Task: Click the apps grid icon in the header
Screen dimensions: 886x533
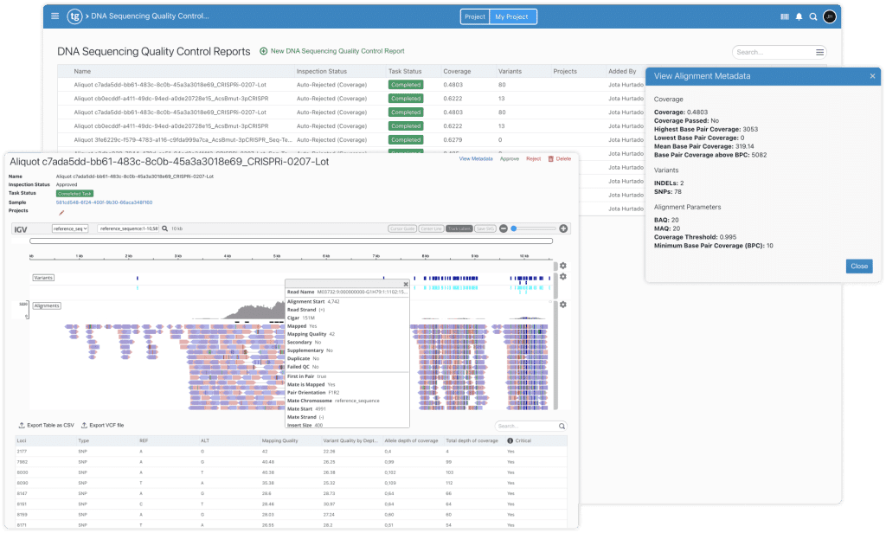Action: click(x=786, y=16)
